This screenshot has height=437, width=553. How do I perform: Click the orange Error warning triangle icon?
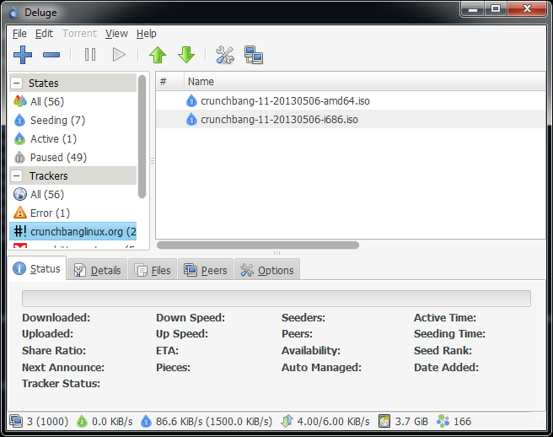(20, 213)
